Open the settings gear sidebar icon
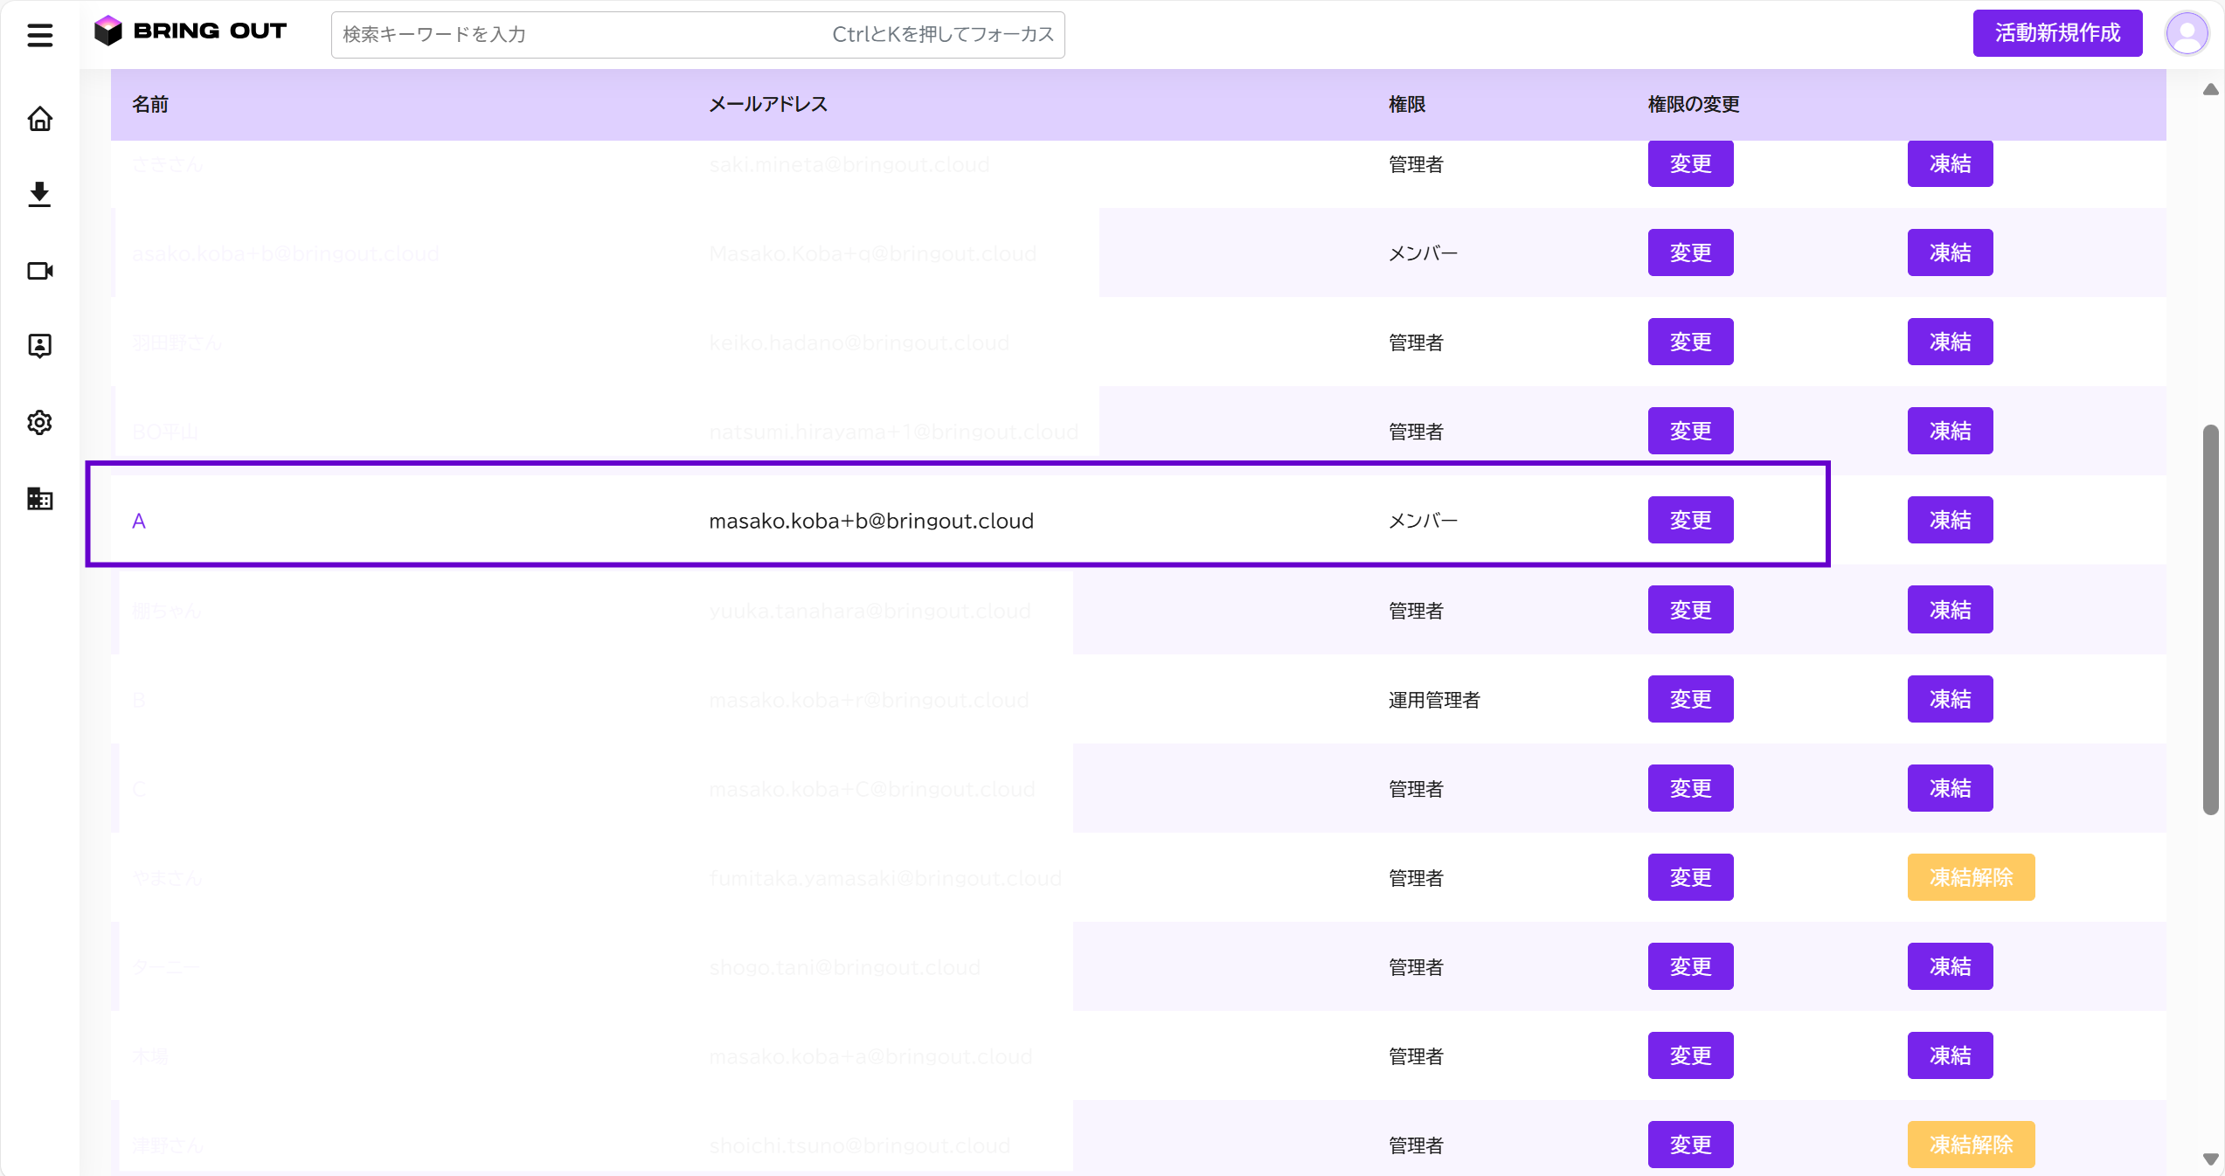This screenshot has width=2225, height=1176. [39, 423]
